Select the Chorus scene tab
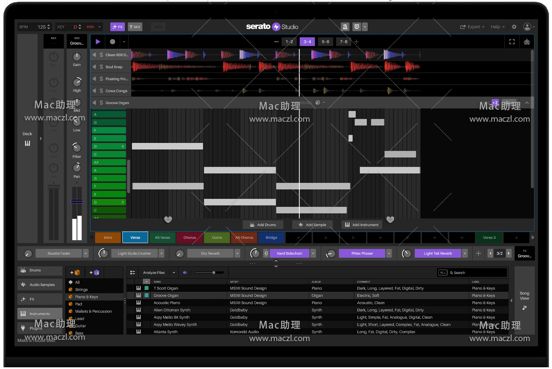This screenshot has height=369, width=552. coord(189,238)
